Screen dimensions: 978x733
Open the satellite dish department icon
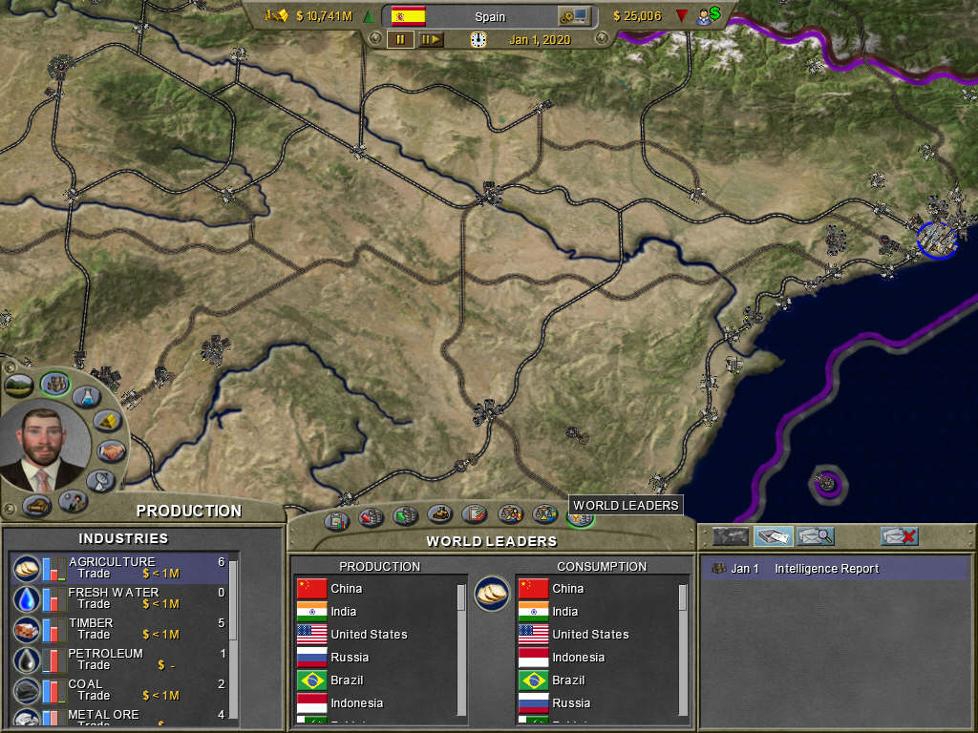99,481
